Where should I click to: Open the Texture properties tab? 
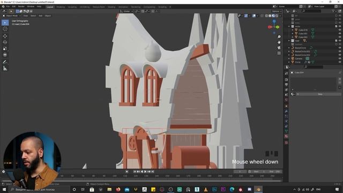[x=286, y=143]
